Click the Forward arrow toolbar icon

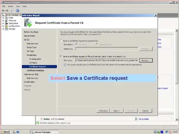click(x=7, y=11)
